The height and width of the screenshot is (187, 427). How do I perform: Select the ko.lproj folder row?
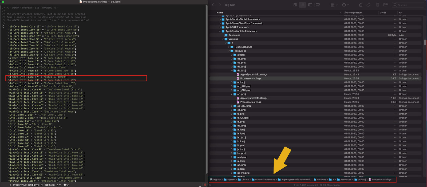pos(315,153)
